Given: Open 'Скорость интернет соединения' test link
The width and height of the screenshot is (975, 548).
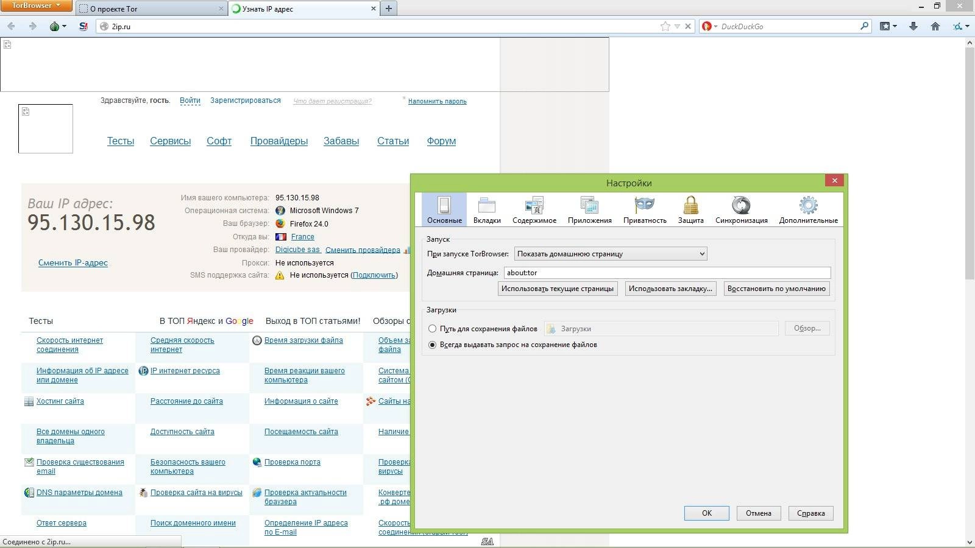Looking at the screenshot, I should (x=69, y=345).
